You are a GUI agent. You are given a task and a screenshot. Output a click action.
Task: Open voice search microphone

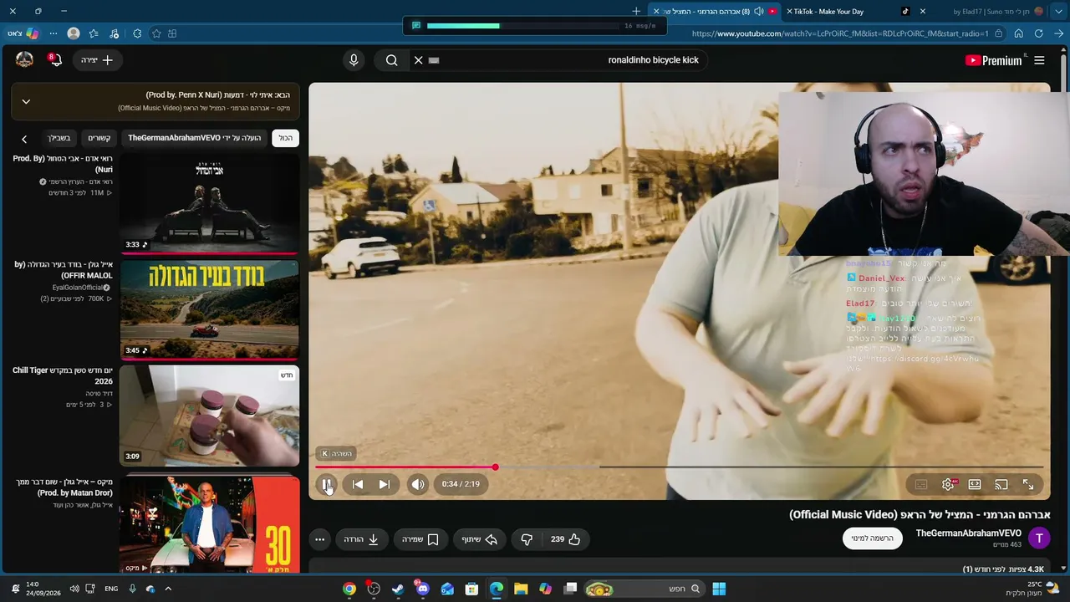pos(354,60)
